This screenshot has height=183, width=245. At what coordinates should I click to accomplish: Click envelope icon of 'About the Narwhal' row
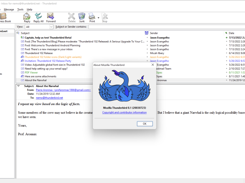pos(22,80)
